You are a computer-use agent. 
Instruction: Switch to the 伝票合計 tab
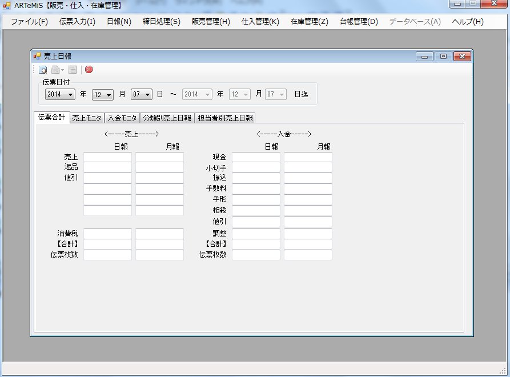point(52,118)
